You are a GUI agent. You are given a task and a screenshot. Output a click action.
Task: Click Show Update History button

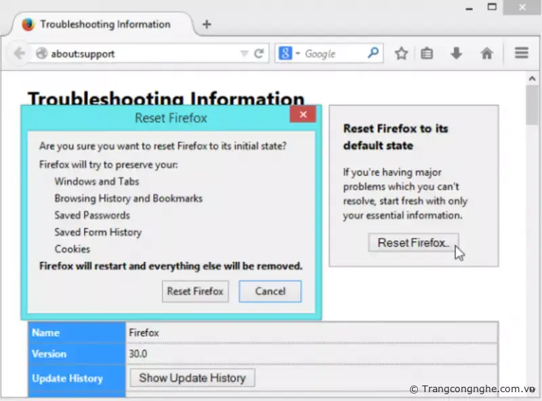pos(192,378)
